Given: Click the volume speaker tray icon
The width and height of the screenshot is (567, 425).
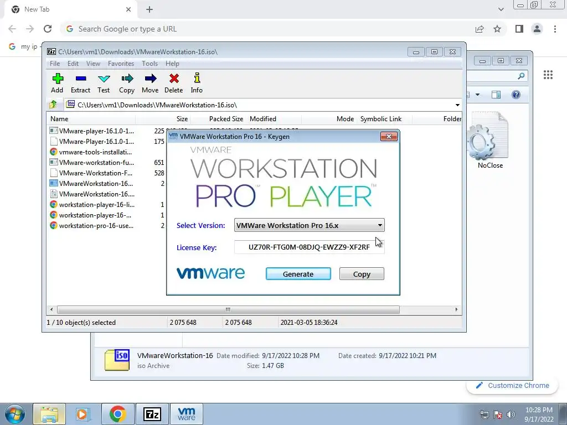Looking at the screenshot, I should (x=511, y=414).
